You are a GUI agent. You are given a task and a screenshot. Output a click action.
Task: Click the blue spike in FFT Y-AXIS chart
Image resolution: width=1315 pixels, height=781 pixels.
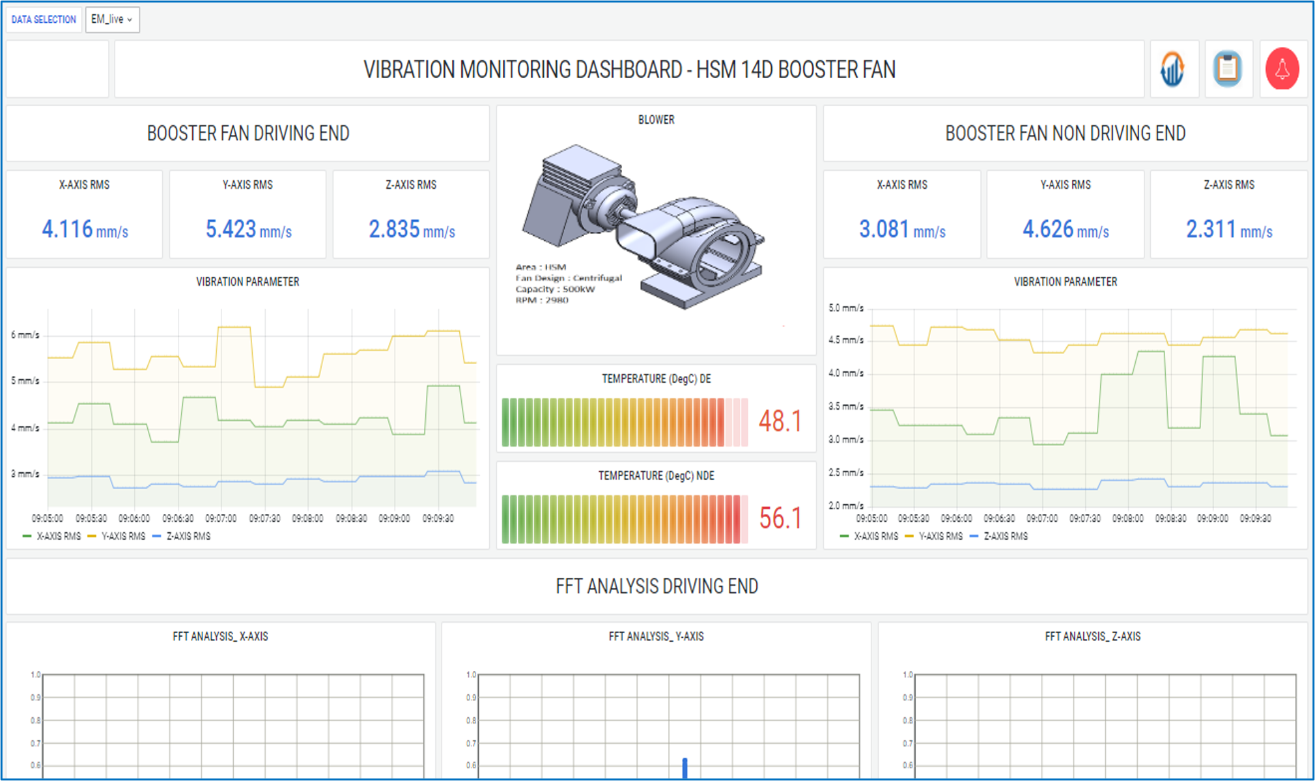[x=685, y=768]
